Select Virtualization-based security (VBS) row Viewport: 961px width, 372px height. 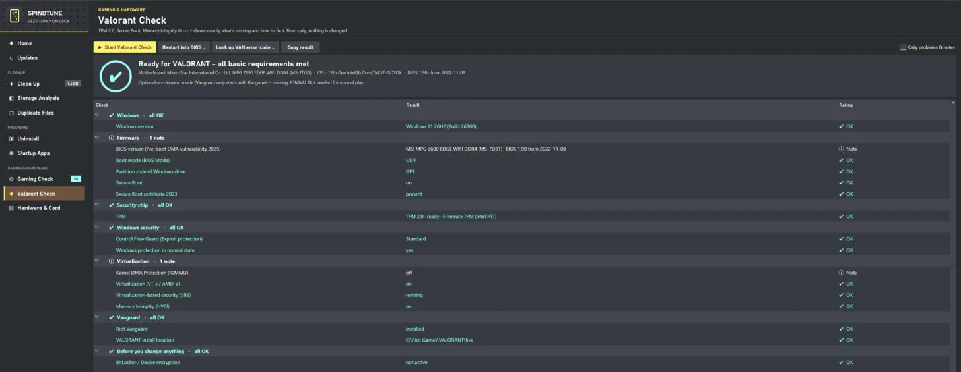521,295
